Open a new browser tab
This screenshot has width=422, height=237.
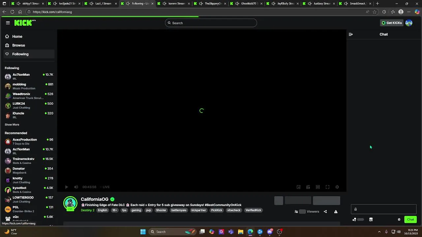pyautogui.click(x=377, y=4)
